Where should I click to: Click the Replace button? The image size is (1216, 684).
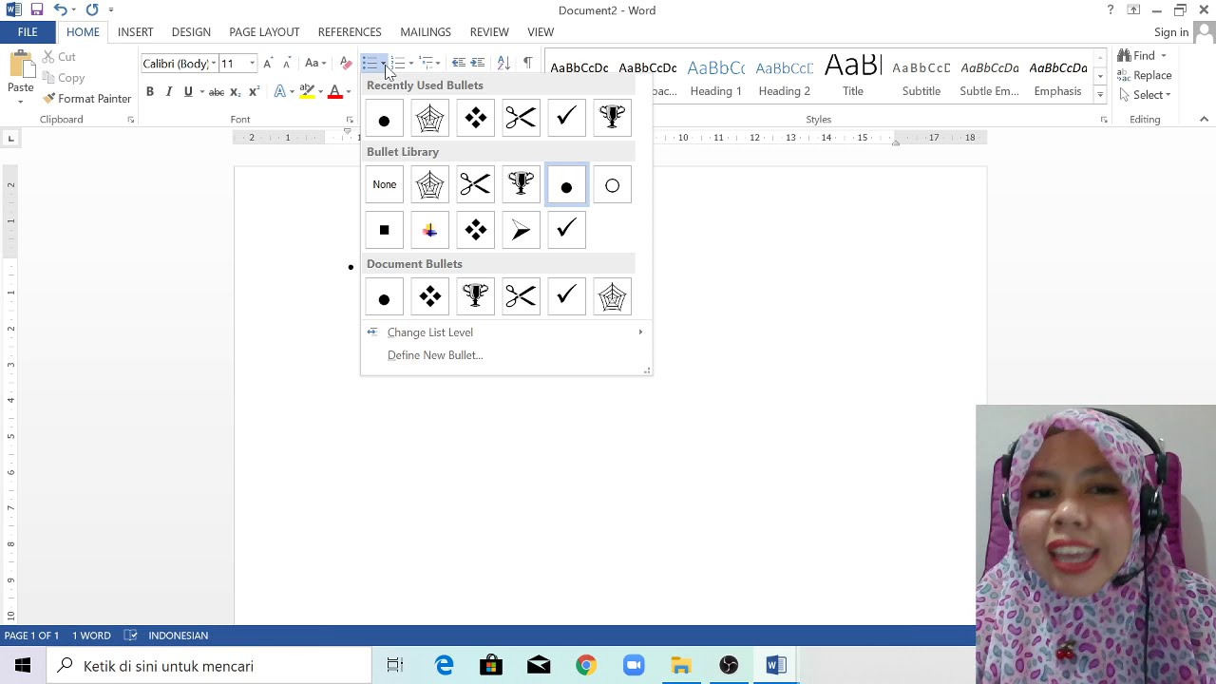[1145, 76]
